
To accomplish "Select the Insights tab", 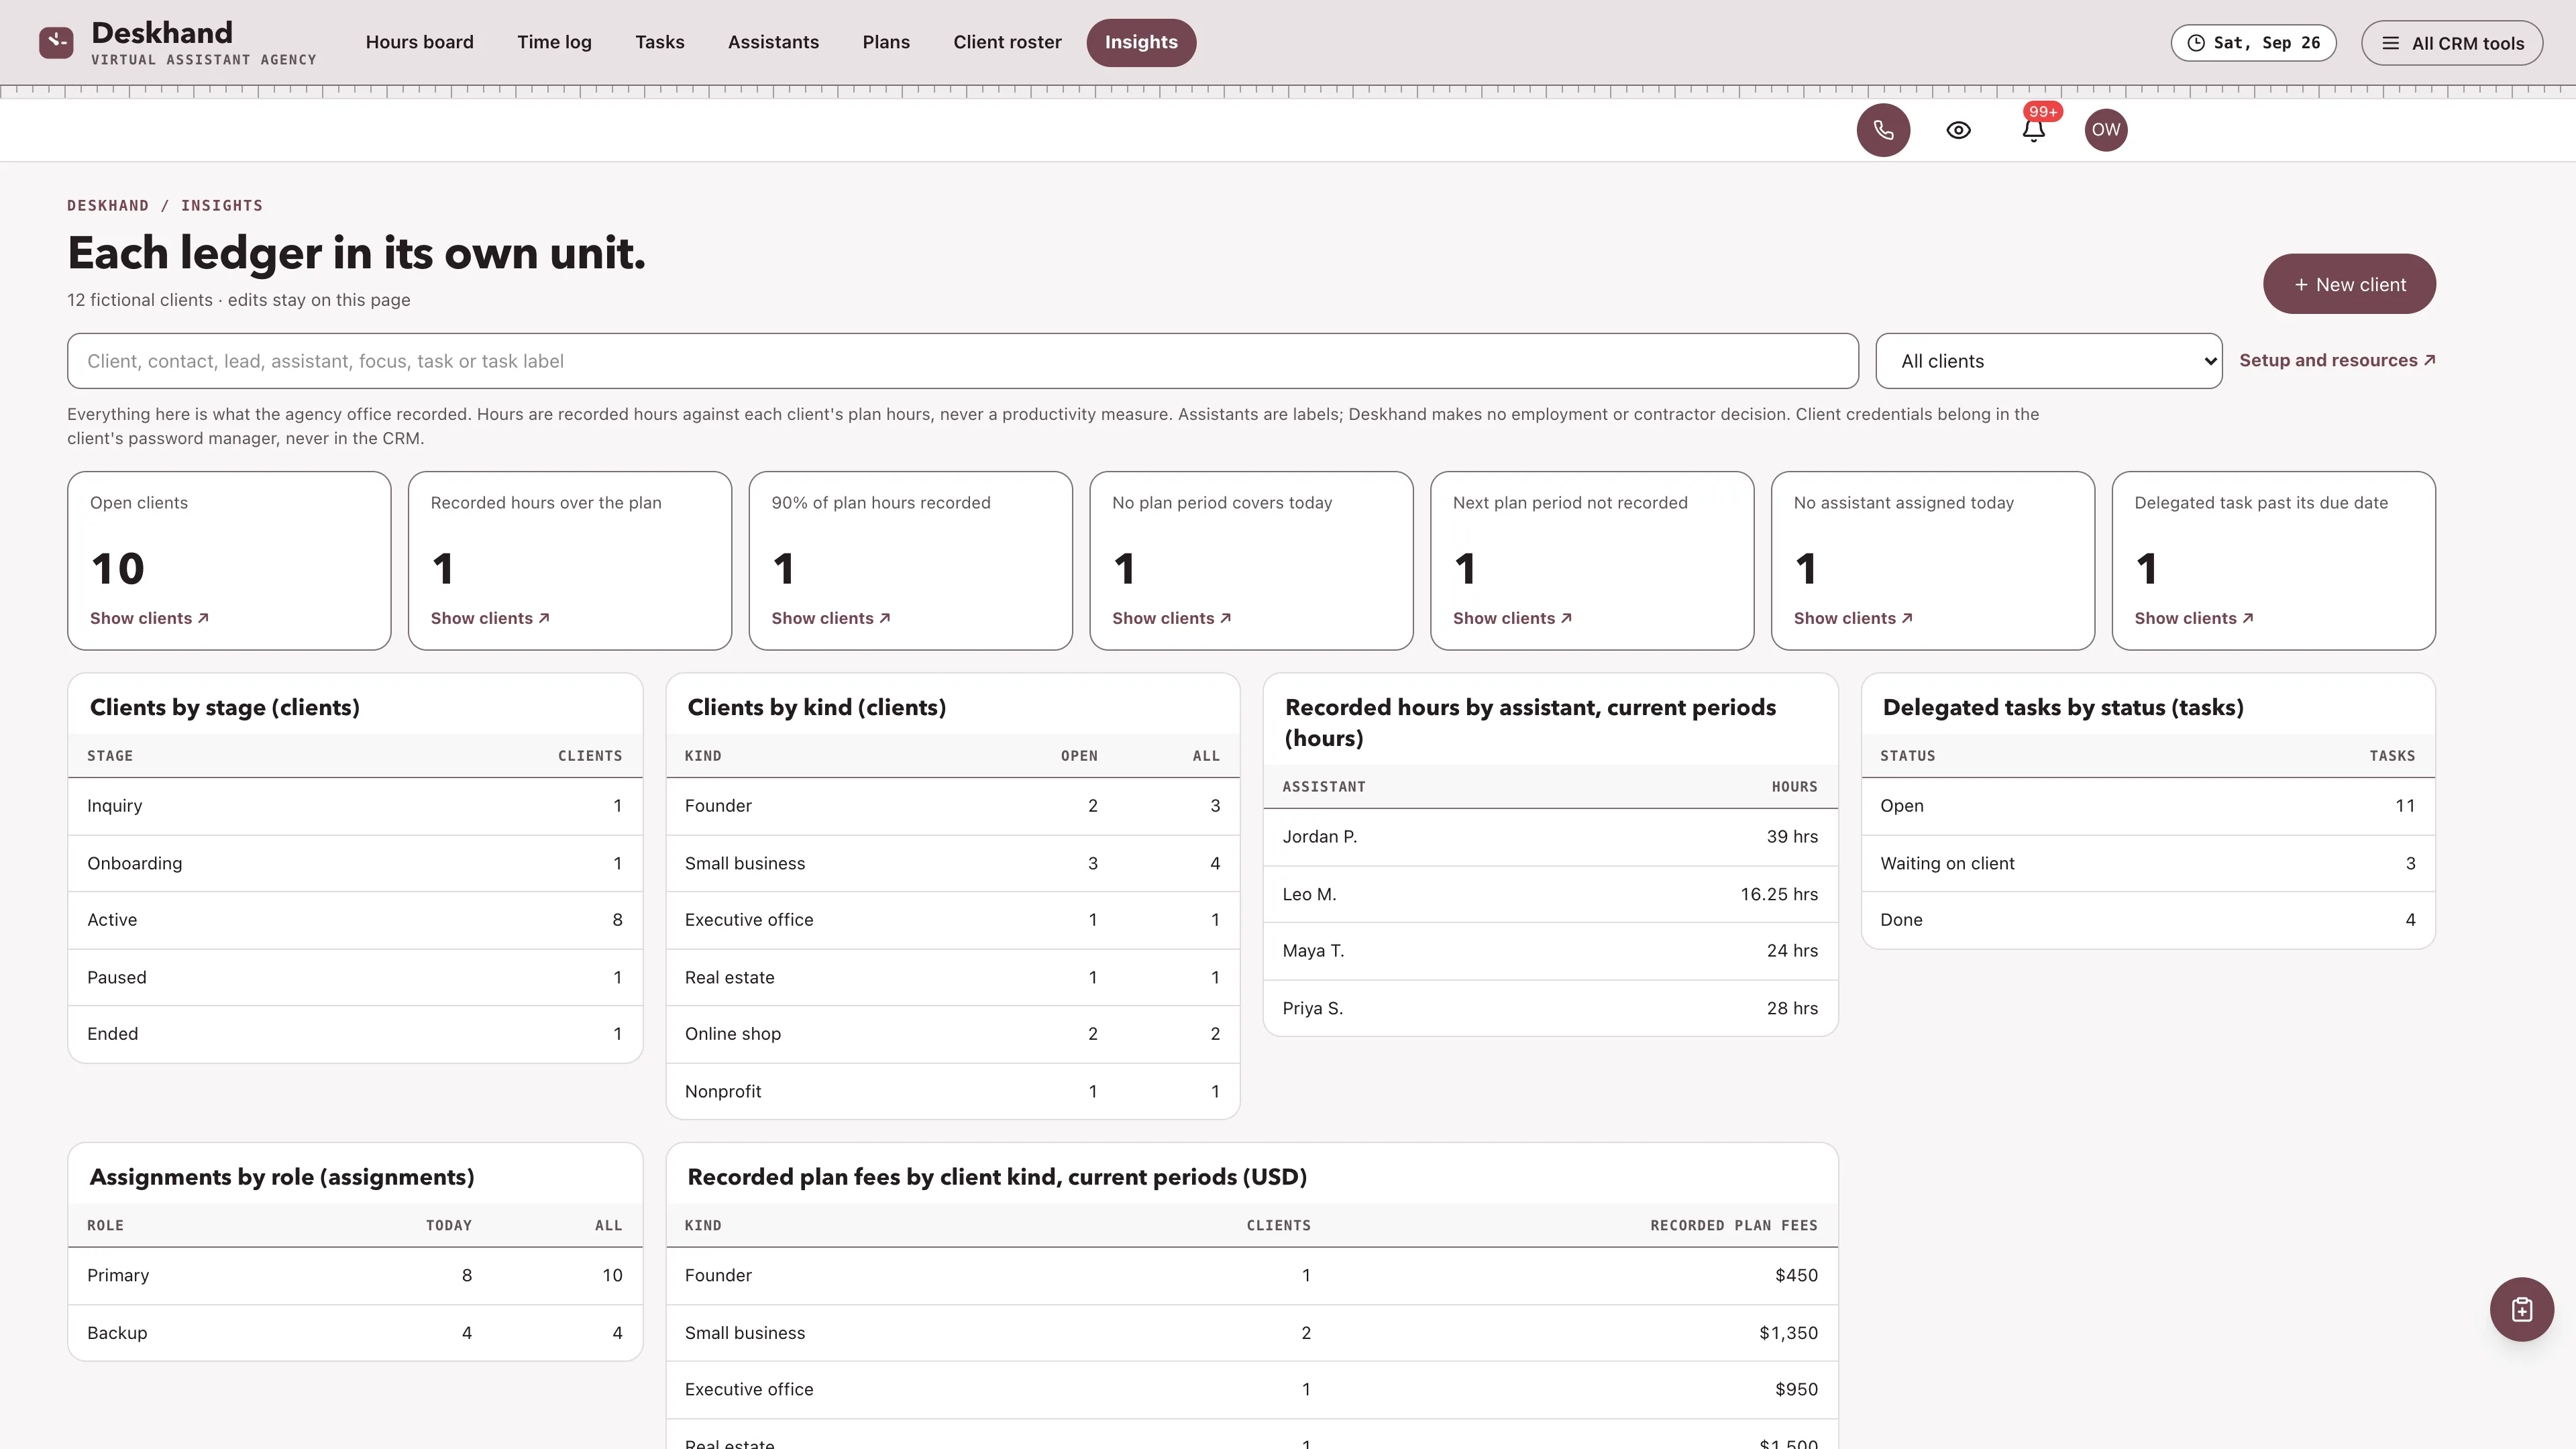I will pos(1141,42).
